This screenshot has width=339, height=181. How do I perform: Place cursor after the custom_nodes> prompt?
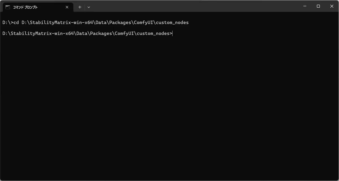[x=172, y=34]
